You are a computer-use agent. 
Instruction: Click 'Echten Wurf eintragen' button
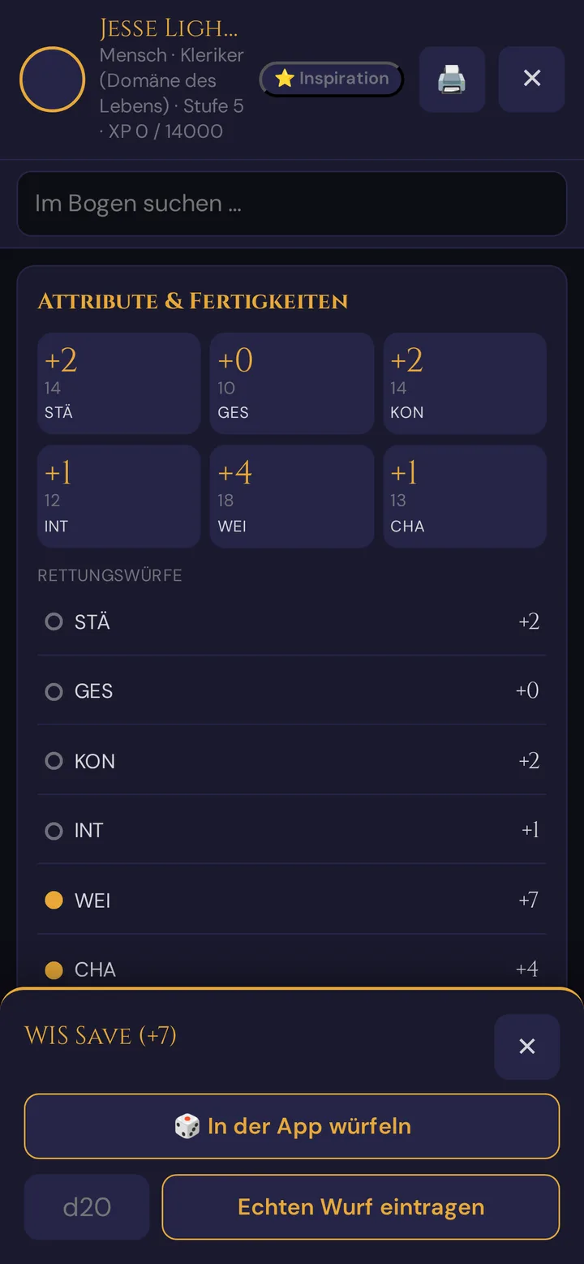click(x=361, y=1207)
